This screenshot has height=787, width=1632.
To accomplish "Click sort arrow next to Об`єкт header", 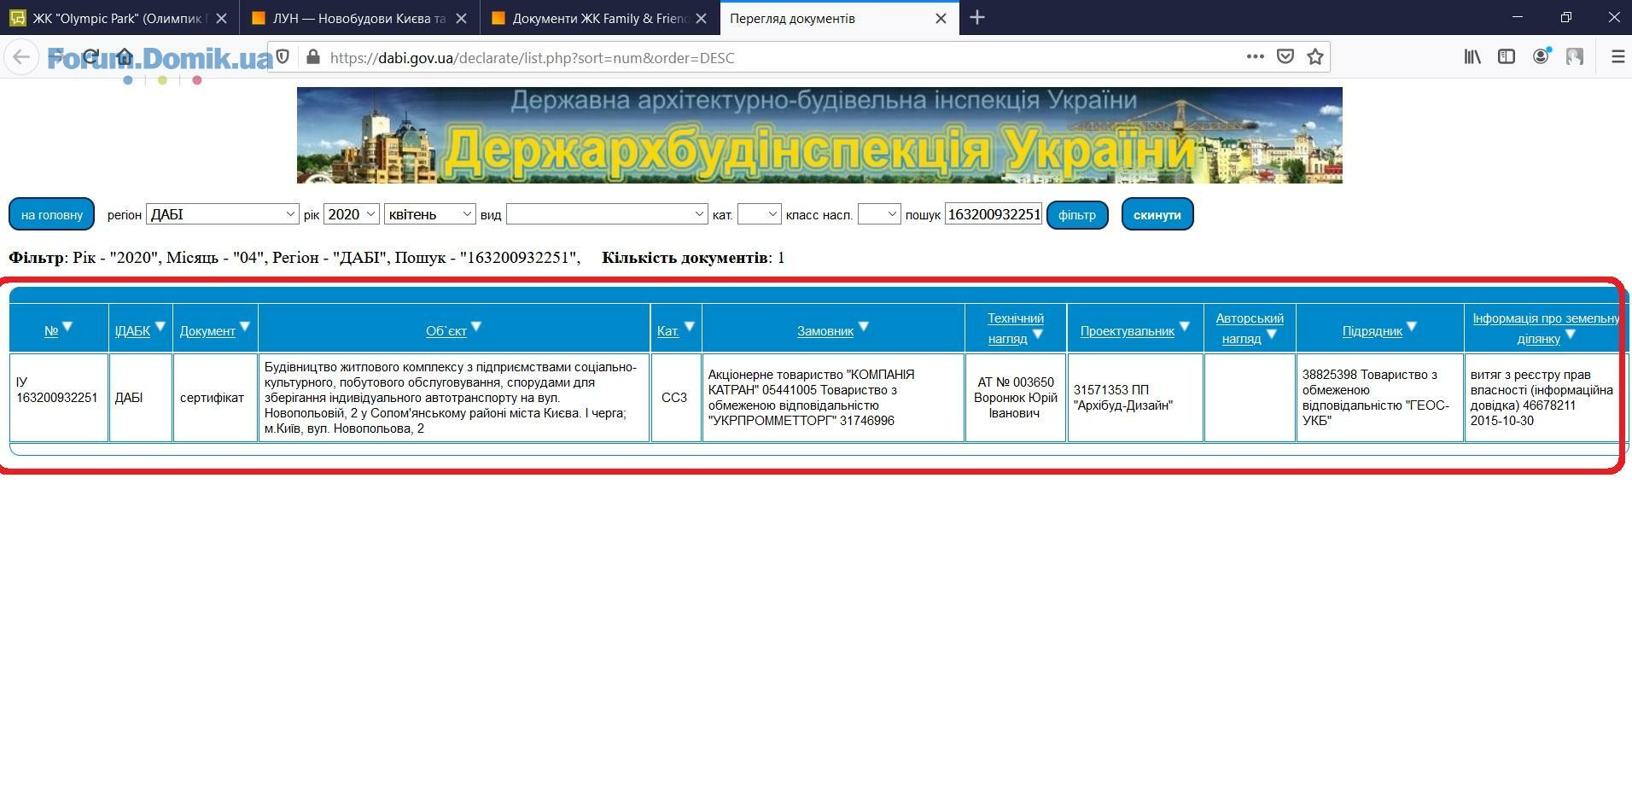I will click(x=476, y=326).
